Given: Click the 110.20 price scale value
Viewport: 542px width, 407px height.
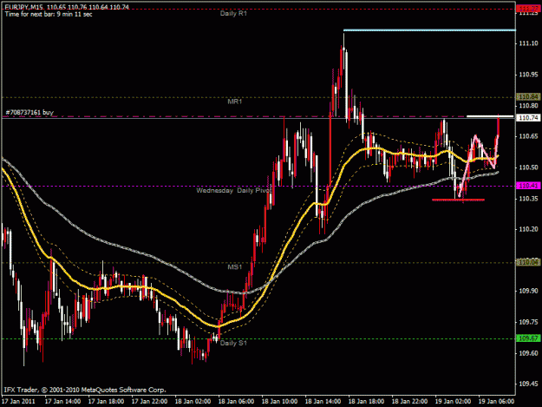Looking at the screenshot, I should [528, 229].
